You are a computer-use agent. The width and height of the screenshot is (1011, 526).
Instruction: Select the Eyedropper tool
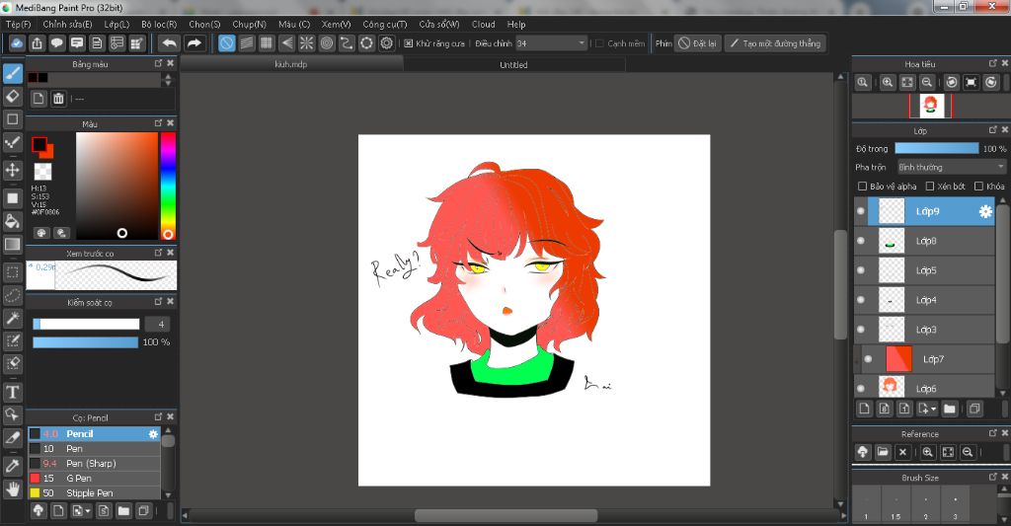pos(12,466)
